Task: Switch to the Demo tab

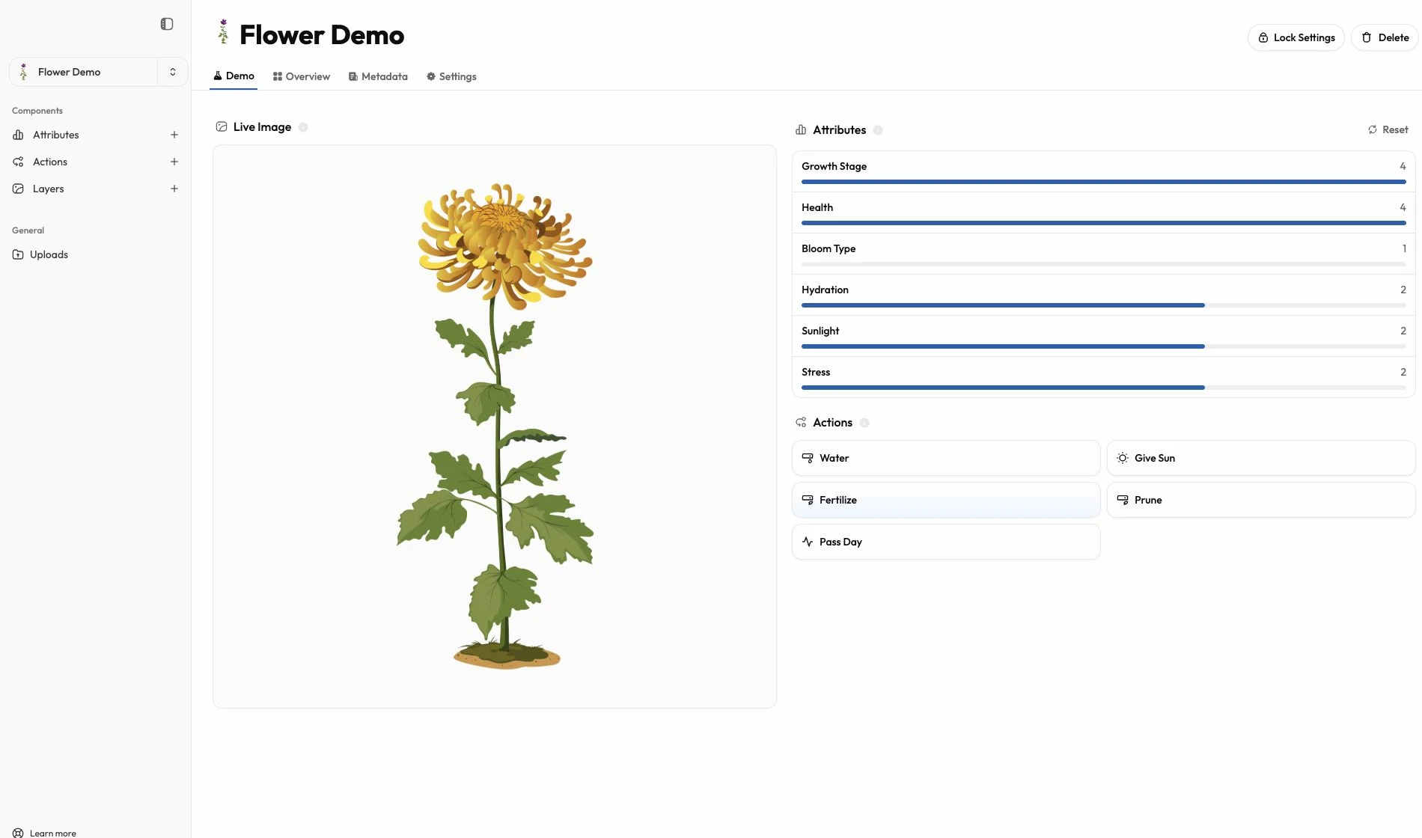Action: click(234, 76)
